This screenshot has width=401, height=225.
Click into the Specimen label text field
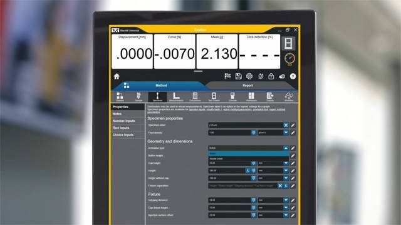[x=246, y=125]
